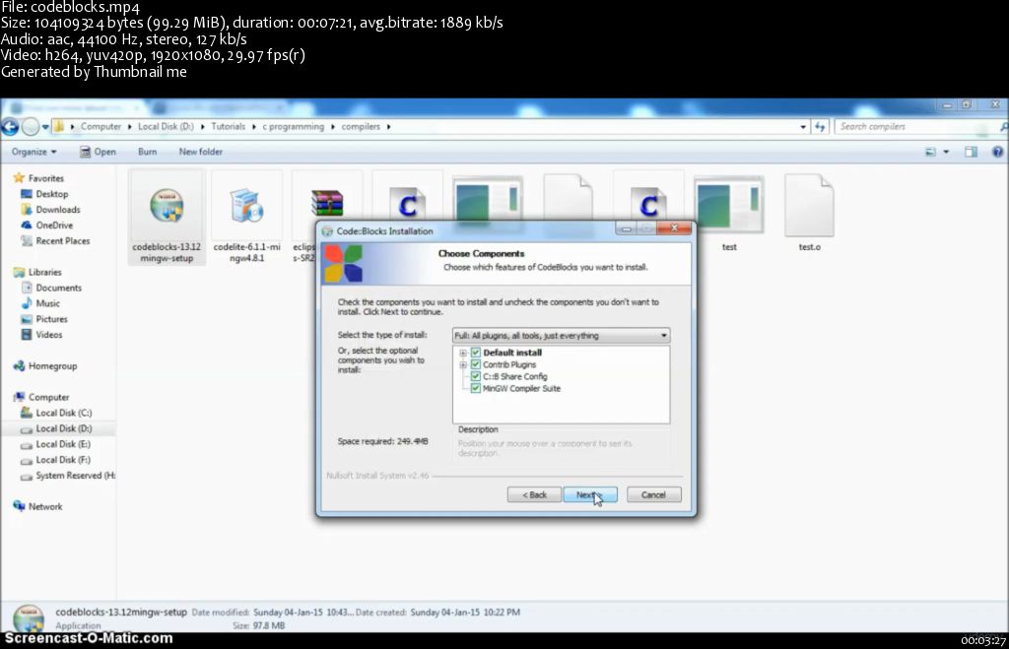The width and height of the screenshot is (1009, 649).
Task: Uncheck C::B Share Config component
Action: [476, 376]
